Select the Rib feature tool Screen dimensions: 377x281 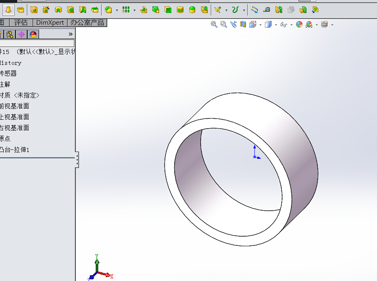coord(144,10)
